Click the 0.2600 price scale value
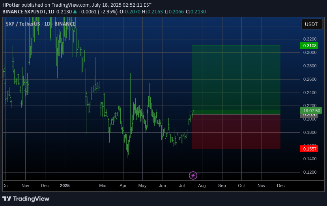327x206 pixels. (310, 79)
